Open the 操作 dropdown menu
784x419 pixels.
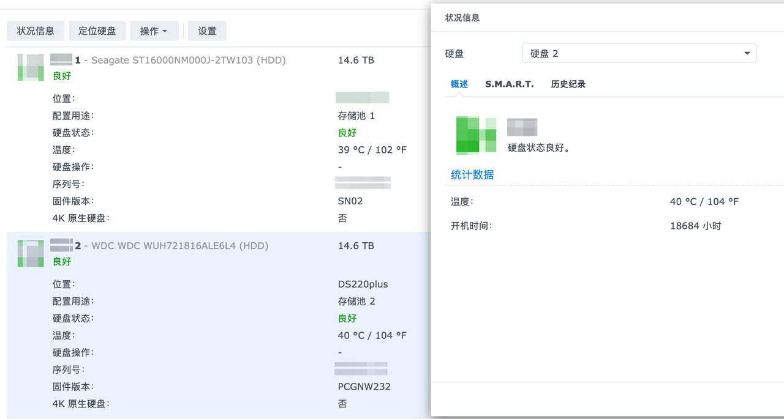(154, 31)
